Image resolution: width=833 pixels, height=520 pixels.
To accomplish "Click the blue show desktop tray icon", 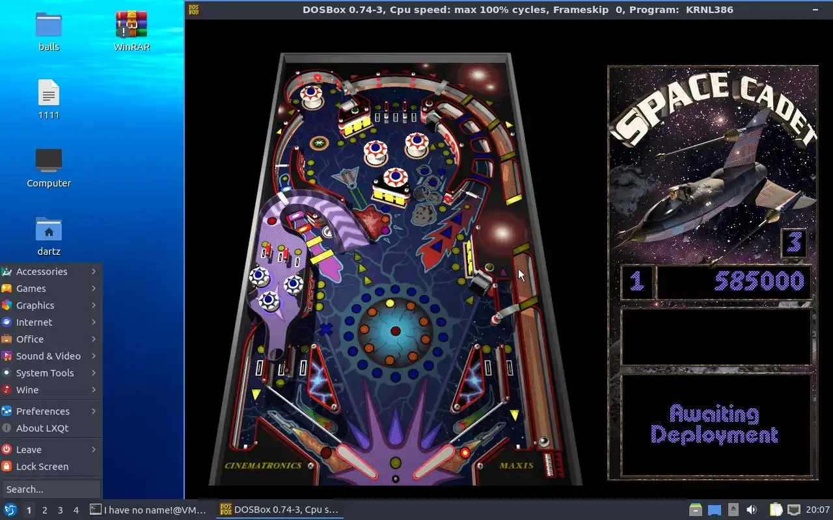I will [x=715, y=510].
